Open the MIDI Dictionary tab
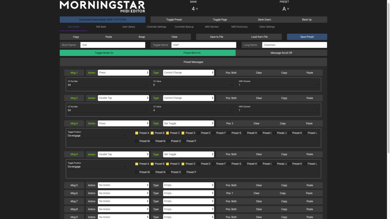 (240, 27)
